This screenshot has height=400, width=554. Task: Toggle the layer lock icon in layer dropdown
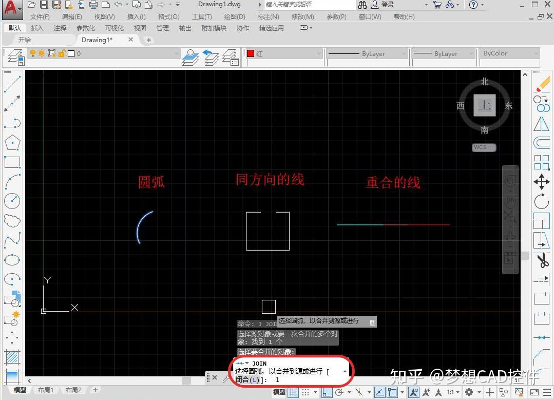[62, 53]
